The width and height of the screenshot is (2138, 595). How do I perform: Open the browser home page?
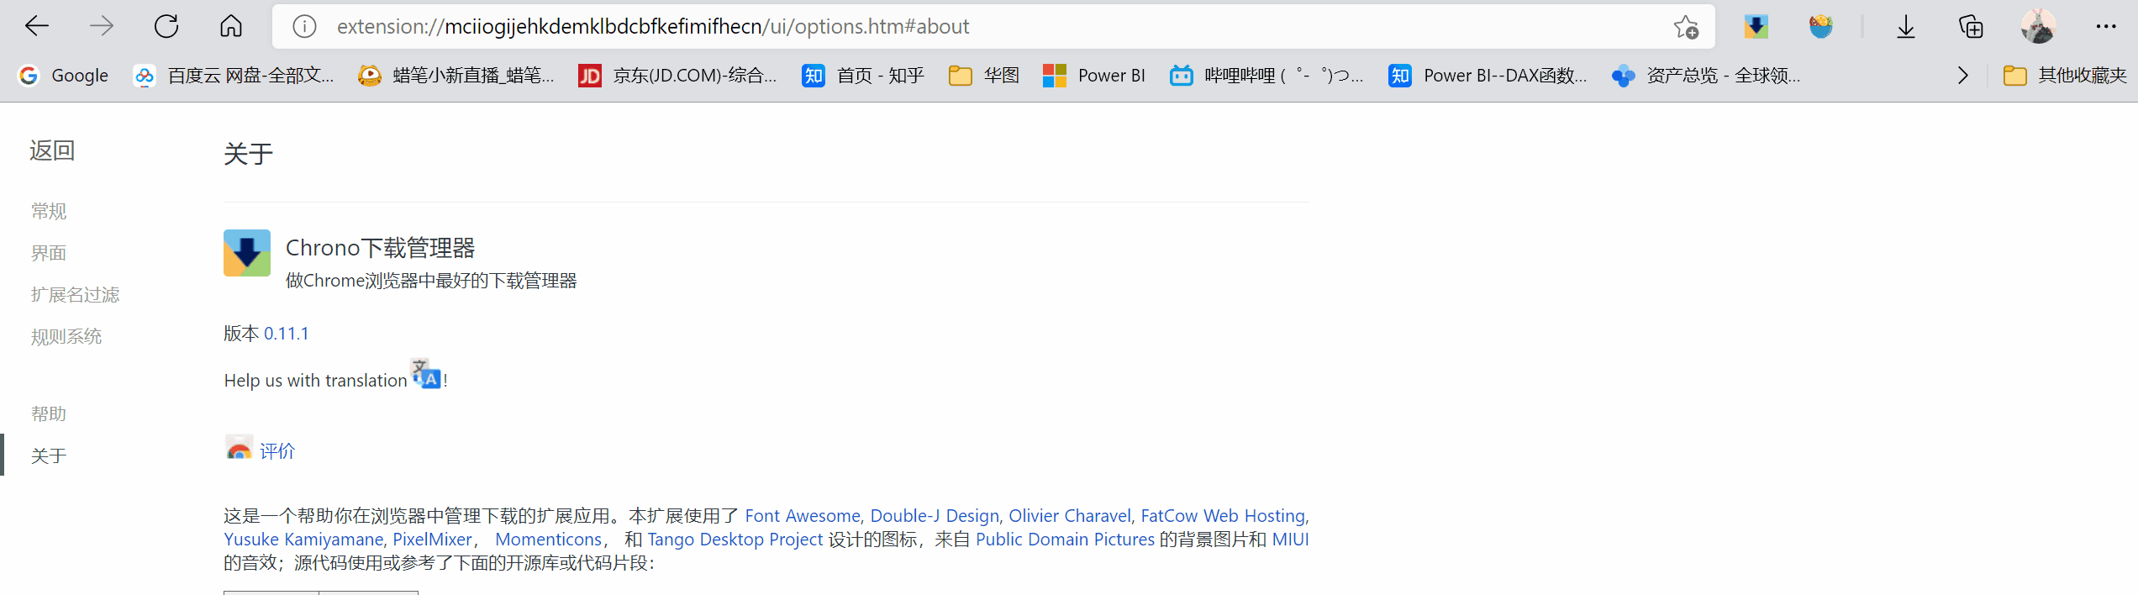(x=231, y=26)
